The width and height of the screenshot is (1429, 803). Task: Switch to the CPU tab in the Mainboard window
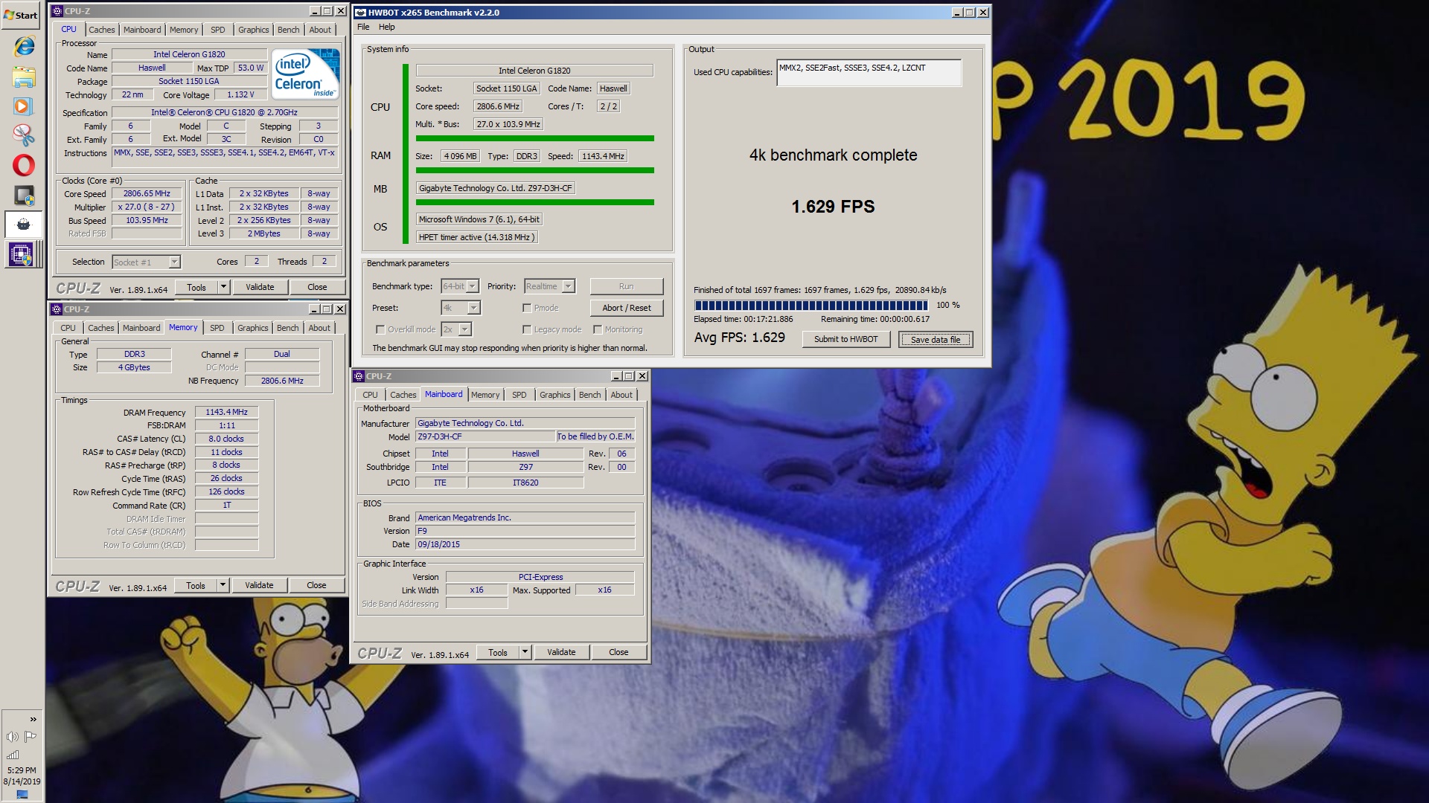370,395
